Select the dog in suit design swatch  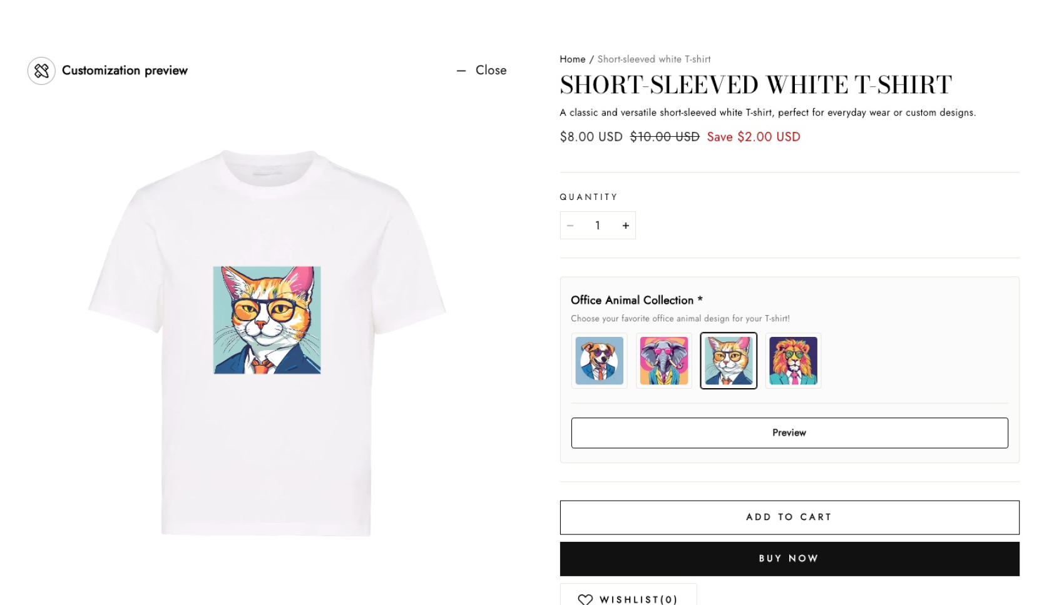[599, 361]
